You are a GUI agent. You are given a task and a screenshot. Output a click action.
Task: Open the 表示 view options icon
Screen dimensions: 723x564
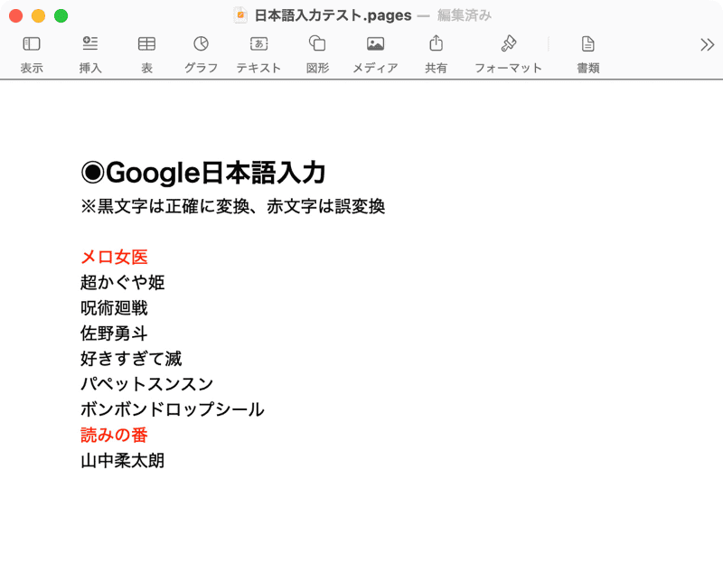(32, 43)
